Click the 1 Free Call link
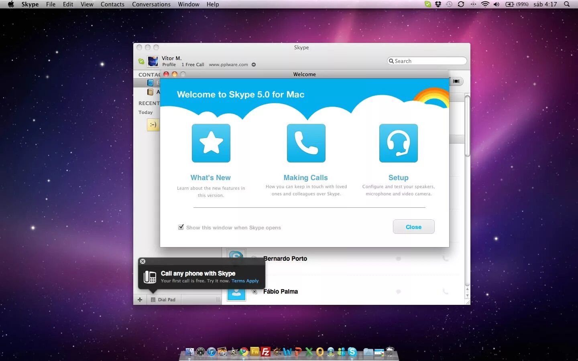 click(193, 65)
